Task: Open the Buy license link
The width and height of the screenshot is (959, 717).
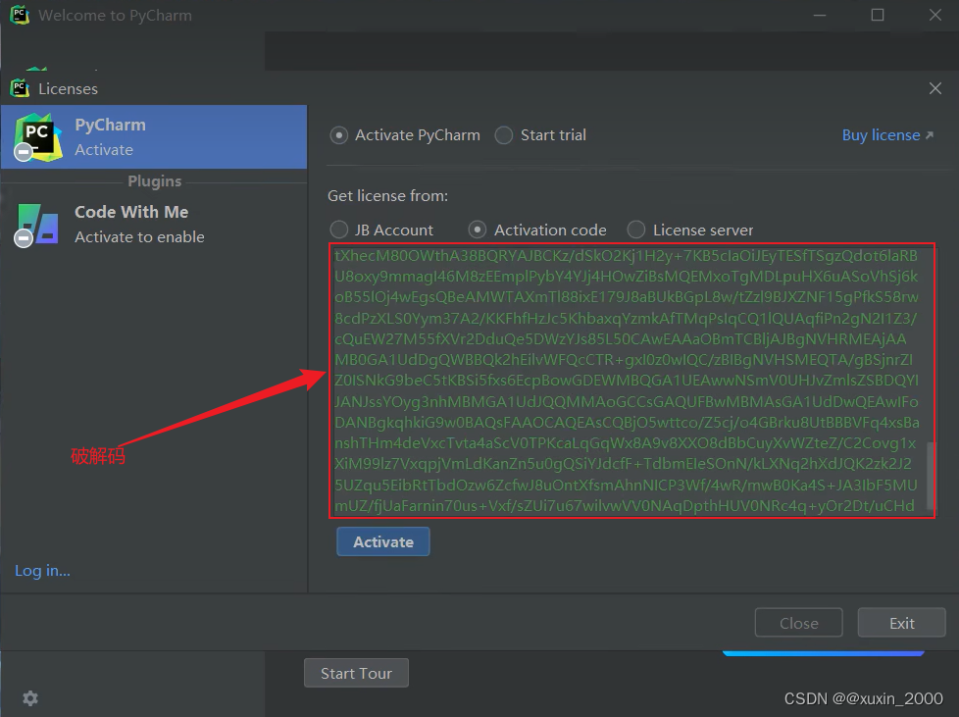Action: coord(887,135)
